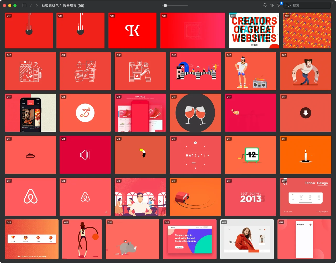Click the thumbnail size slider handle
Viewport: 336px width, 263px height.
(x=165, y=5)
